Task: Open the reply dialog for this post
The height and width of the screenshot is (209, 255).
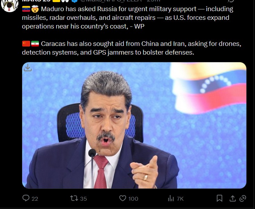Action: pos(26,198)
